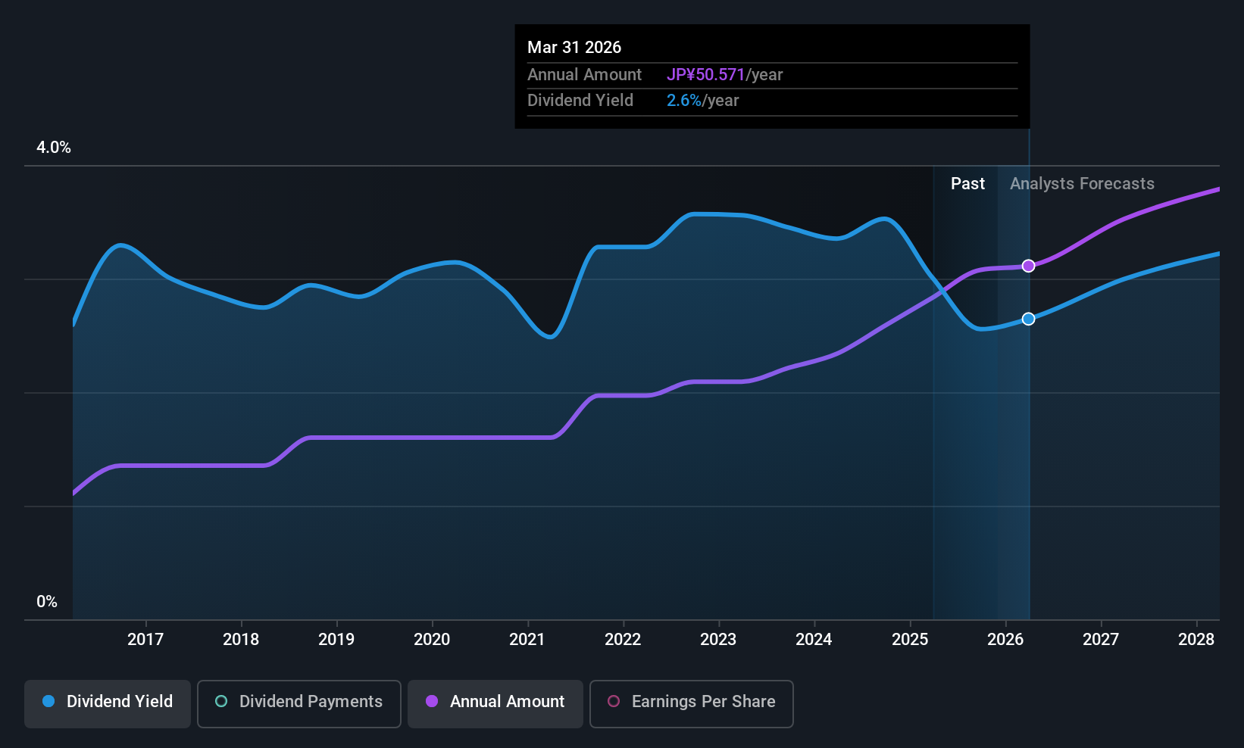Screen dimensions: 1244x748
Task: Toggle the Annual Amount legend button
Action: tap(495, 702)
